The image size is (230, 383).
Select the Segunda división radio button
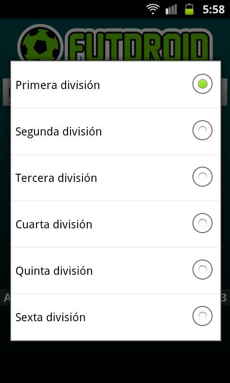coord(202,130)
